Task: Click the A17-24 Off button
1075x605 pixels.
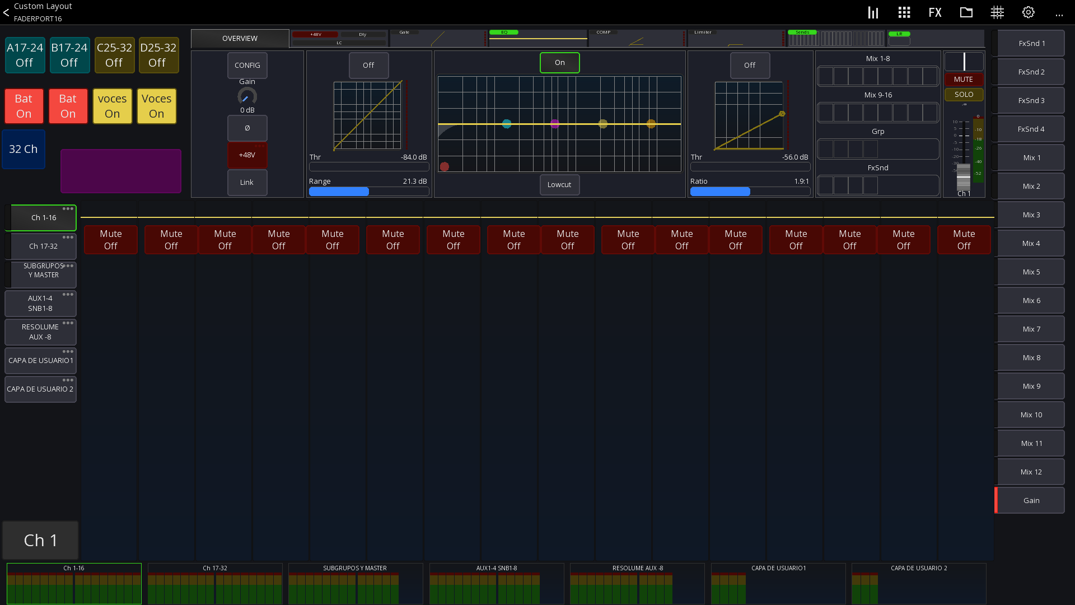Action: coord(25,55)
